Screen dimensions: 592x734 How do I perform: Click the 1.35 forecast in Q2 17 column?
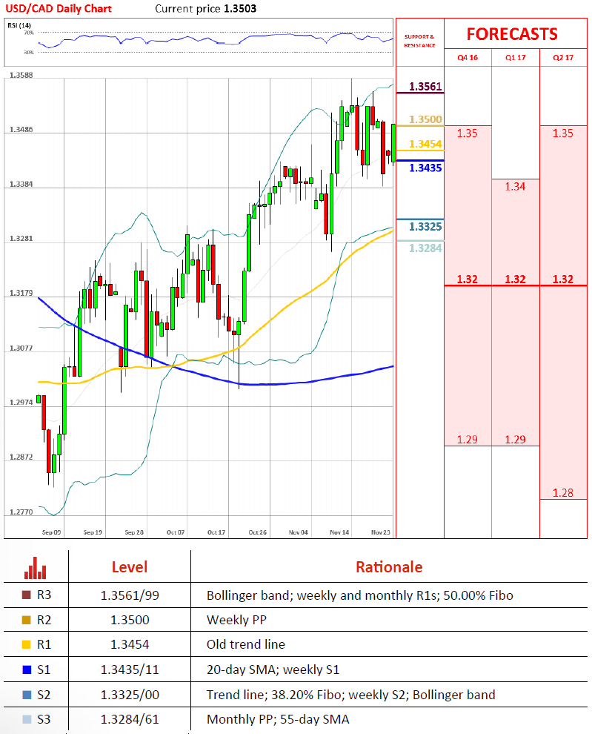[x=562, y=133]
